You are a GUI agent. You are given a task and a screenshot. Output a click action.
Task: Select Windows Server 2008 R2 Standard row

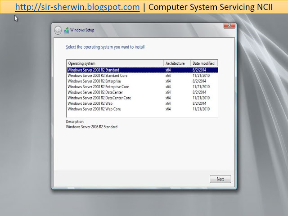tap(142, 70)
